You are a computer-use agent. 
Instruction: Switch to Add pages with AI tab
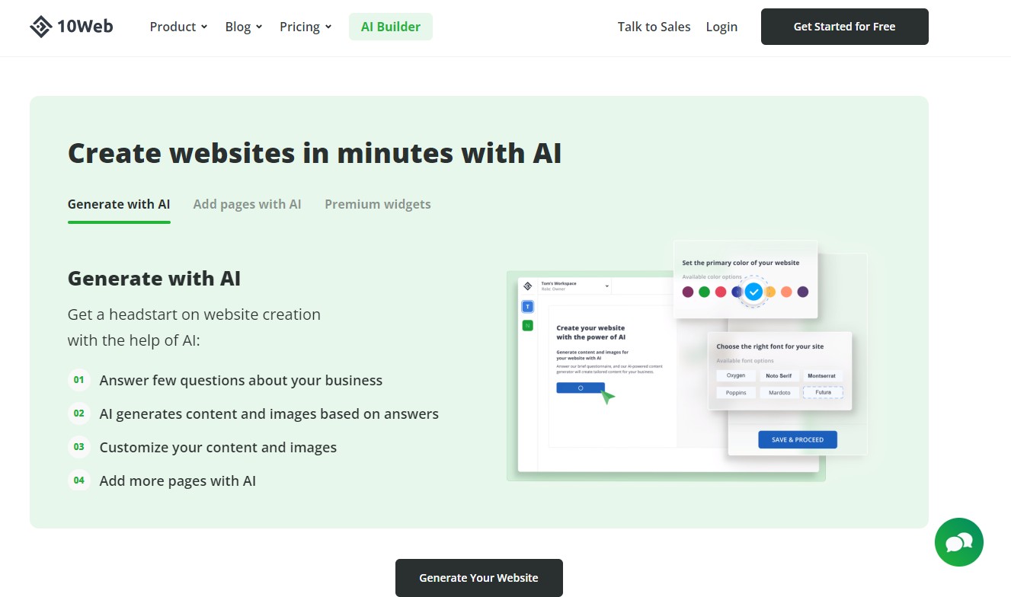click(247, 204)
